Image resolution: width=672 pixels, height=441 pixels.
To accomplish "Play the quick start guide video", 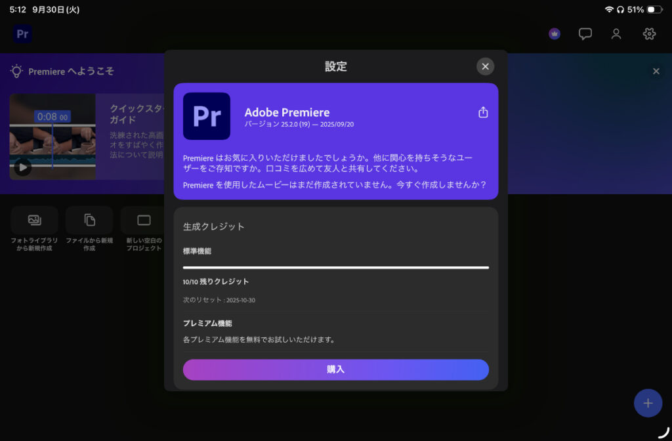I will click(x=22, y=167).
